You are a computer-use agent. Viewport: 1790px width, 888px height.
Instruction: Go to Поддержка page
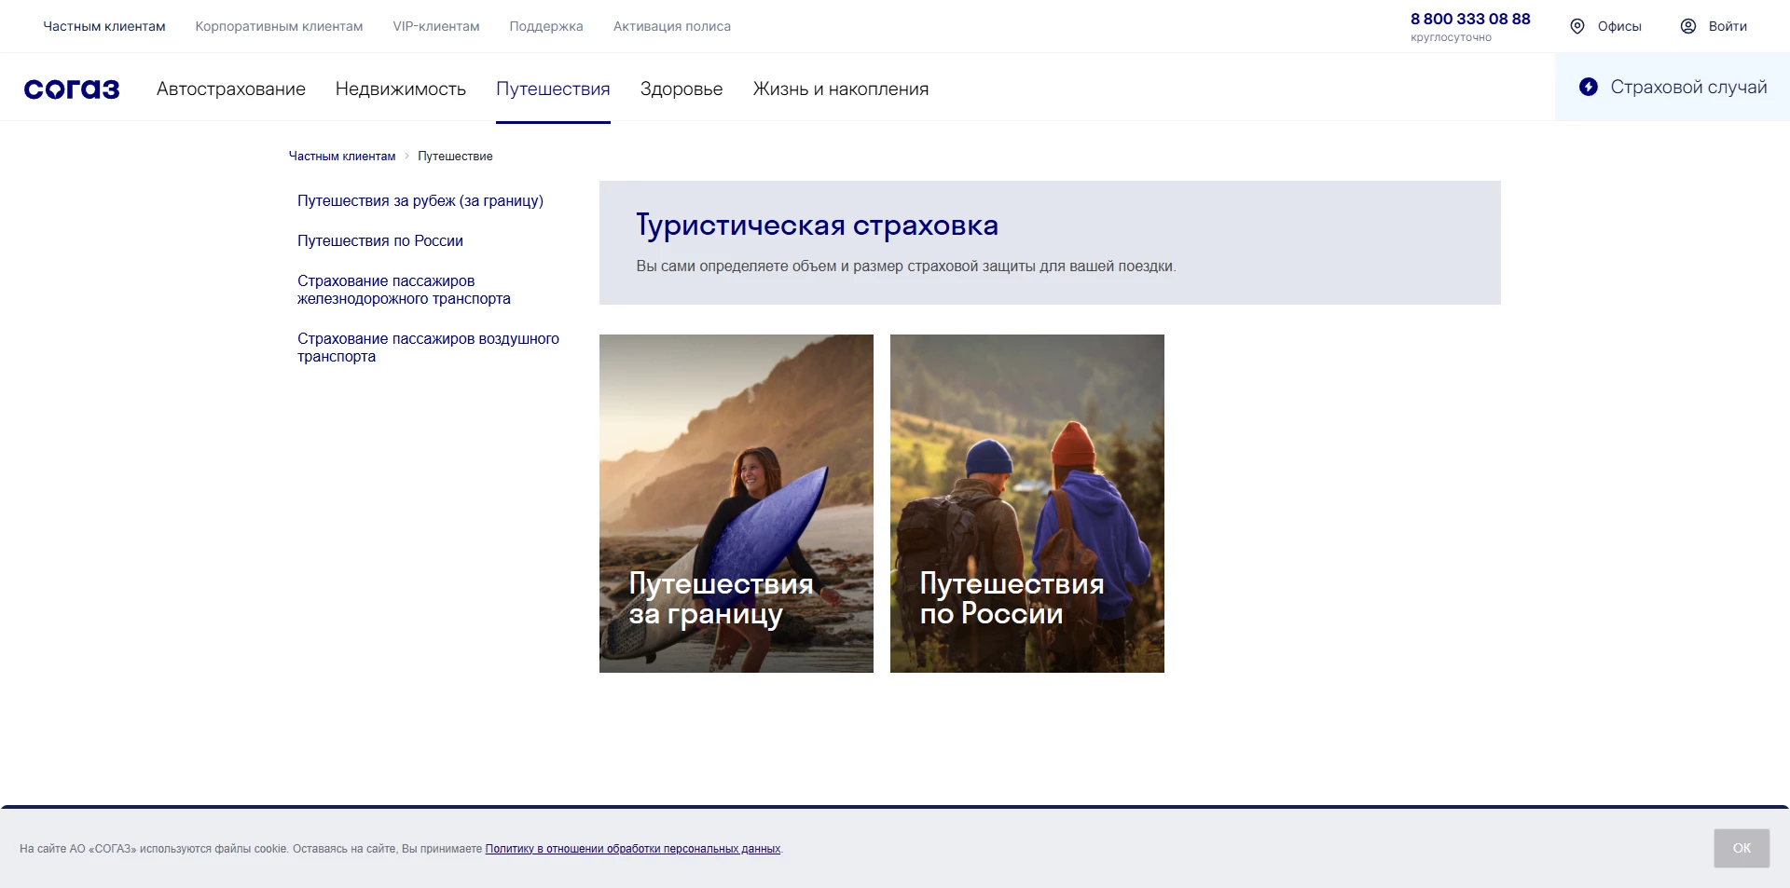545,26
